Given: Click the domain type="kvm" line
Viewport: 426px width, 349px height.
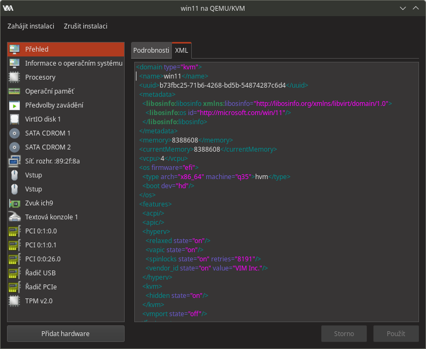Looking at the screenshot, I should click(x=169, y=67).
